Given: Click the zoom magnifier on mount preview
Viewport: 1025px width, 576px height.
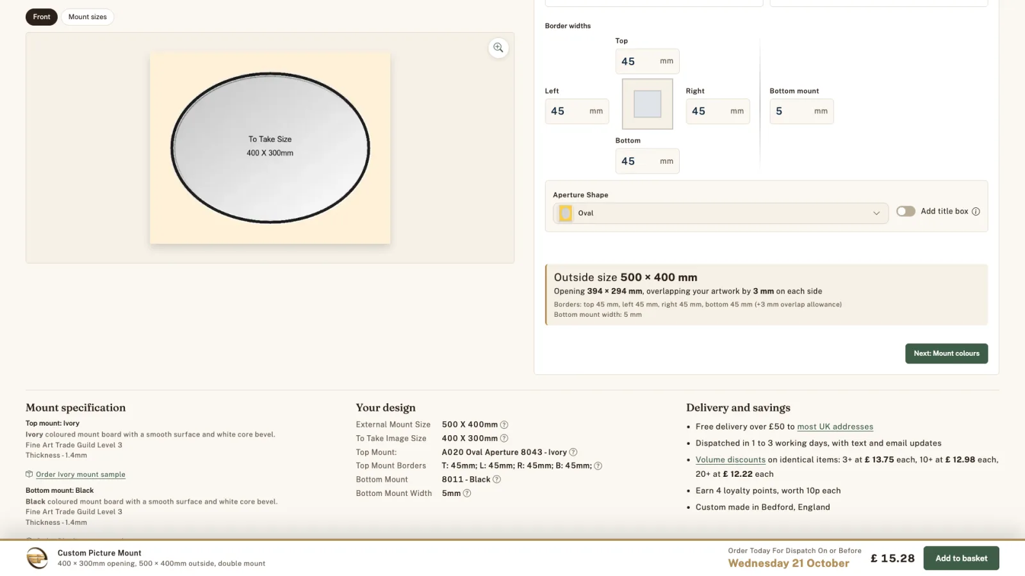Looking at the screenshot, I should point(498,48).
